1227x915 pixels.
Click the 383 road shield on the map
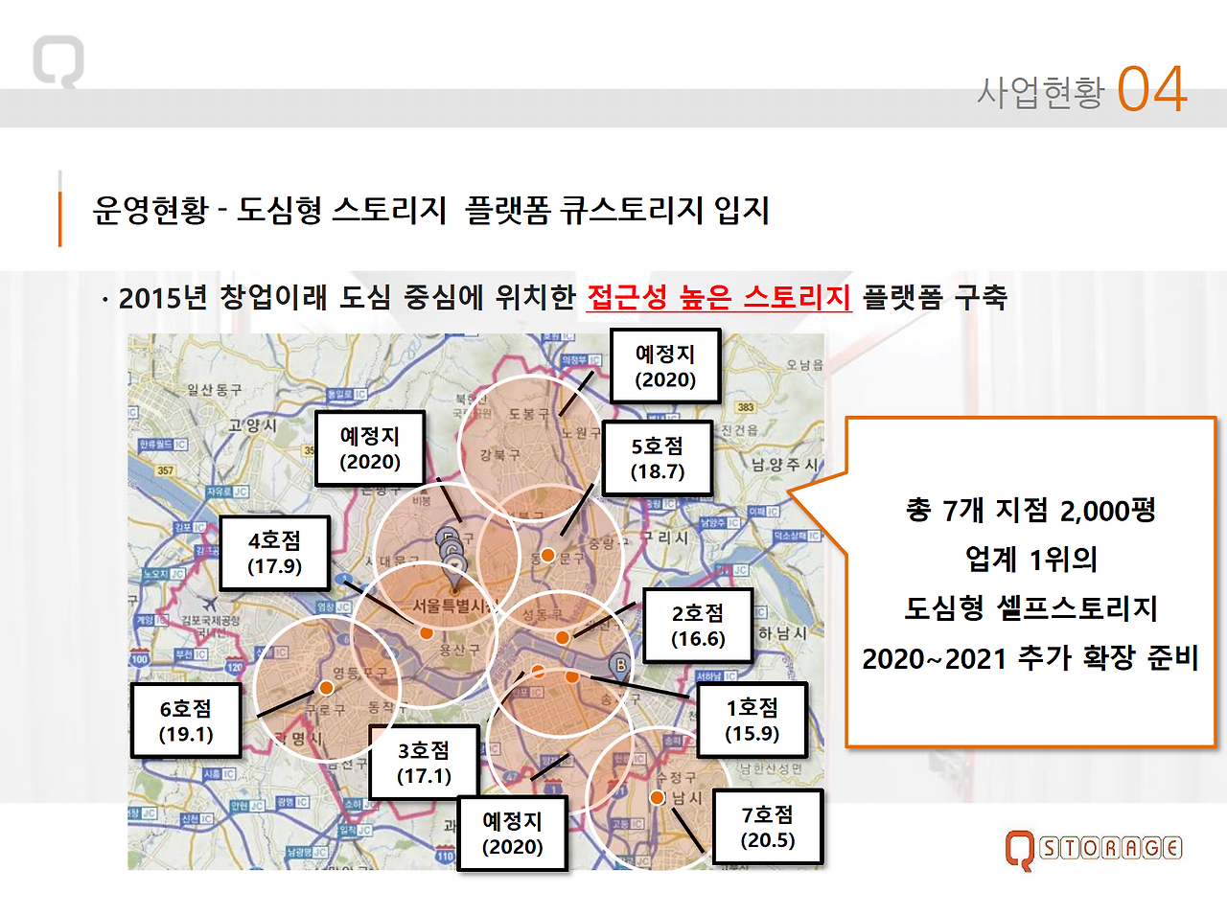coord(744,407)
